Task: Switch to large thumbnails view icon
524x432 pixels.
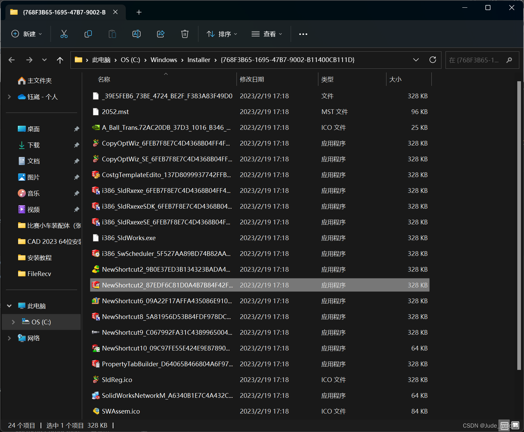Action: click(x=515, y=425)
